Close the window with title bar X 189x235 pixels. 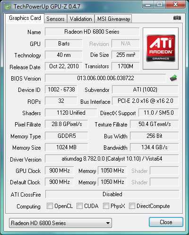[175, 4]
